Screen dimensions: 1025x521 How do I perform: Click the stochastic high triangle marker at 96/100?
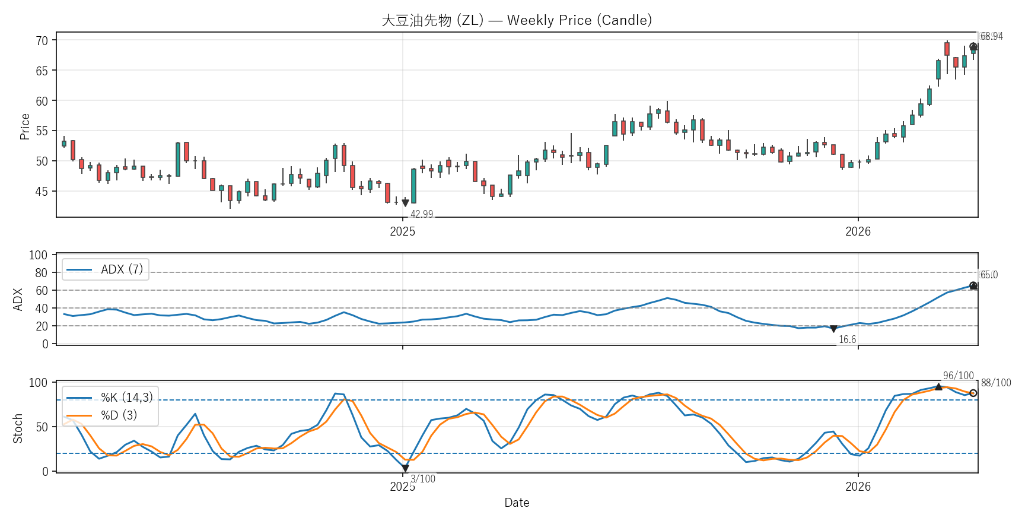coord(938,386)
